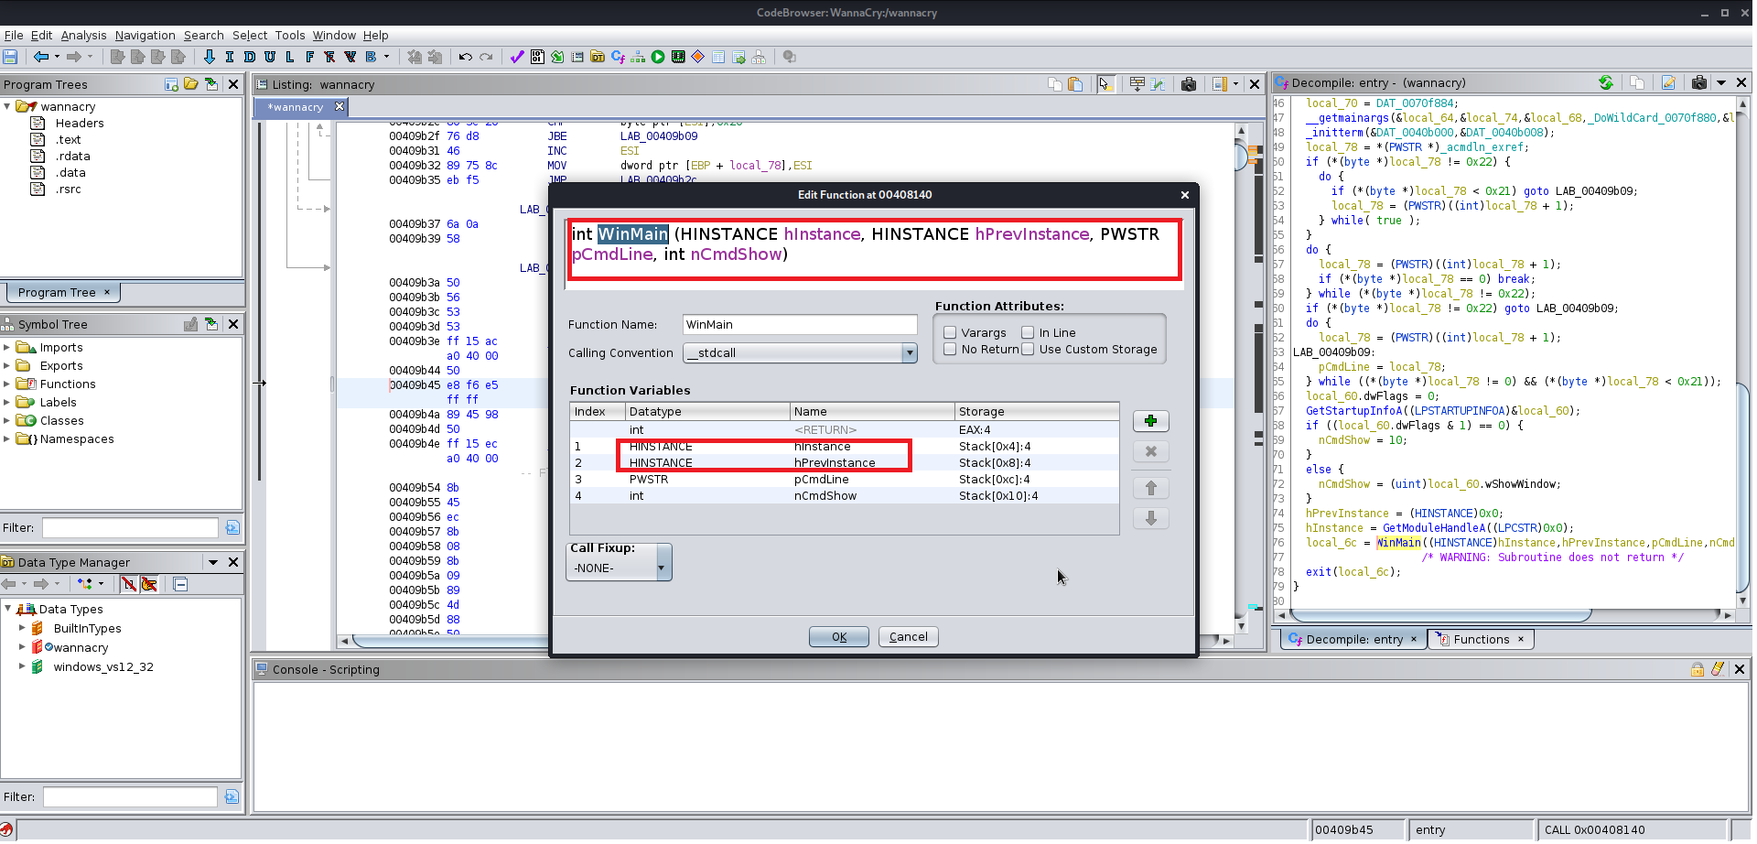Toggle the Bookmark 'B' navigation icon
The height and width of the screenshot is (844, 1757).
pyautogui.click(x=371, y=57)
